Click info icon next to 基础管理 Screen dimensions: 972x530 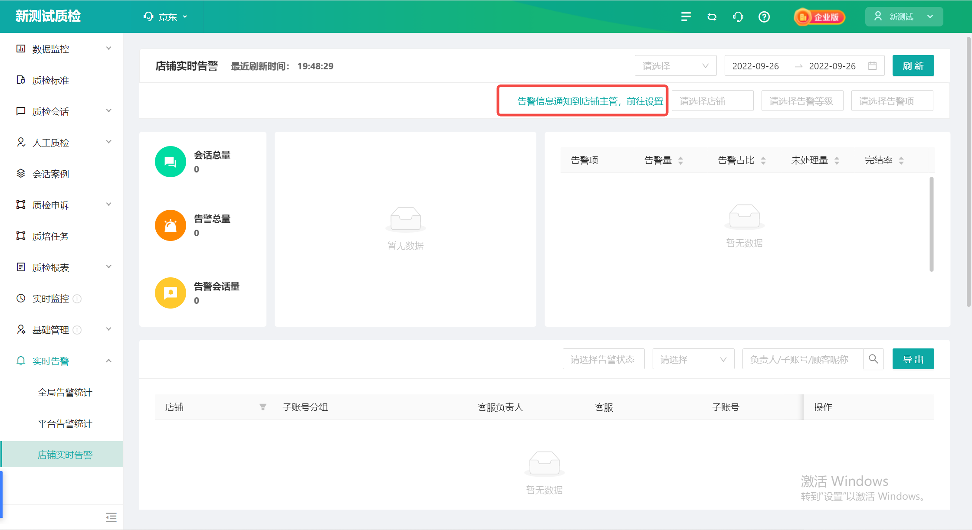point(77,330)
